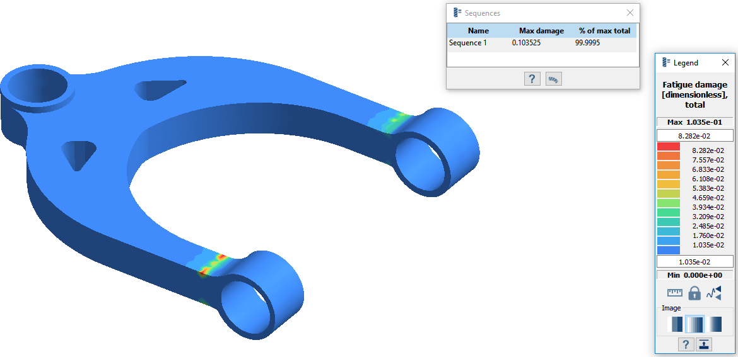Close the Legend panel
The height and width of the screenshot is (357, 738).
tap(725, 63)
